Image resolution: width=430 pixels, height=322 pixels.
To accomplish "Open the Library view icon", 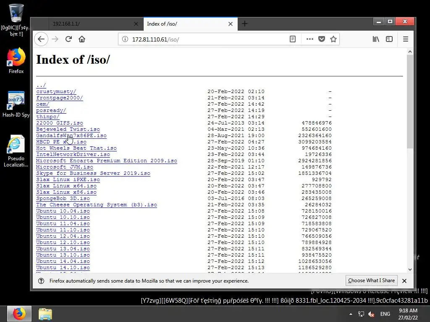I will coord(376,39).
